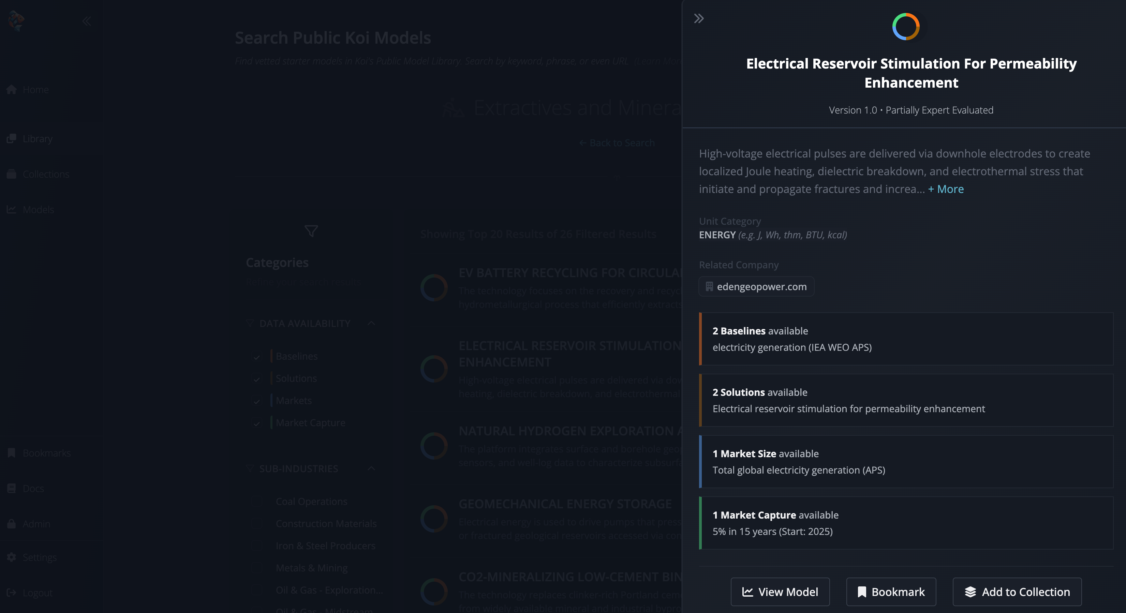Click Electrical Reservoir Stimulation result ring icon
This screenshot has width=1126, height=613.
coord(434,369)
